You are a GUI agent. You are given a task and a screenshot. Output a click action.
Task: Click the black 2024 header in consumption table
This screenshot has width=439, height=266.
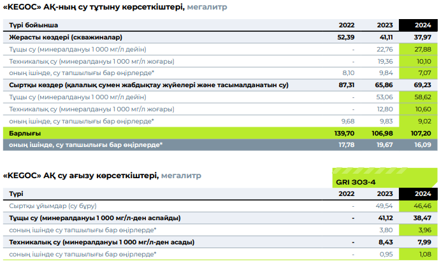coord(421,25)
